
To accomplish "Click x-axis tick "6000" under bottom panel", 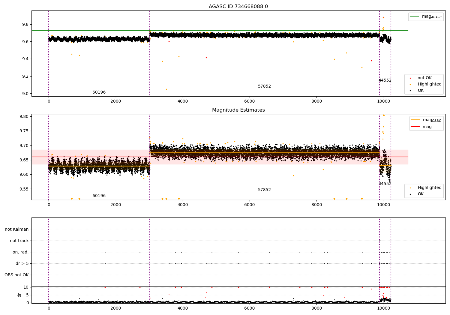I will 250,308.
